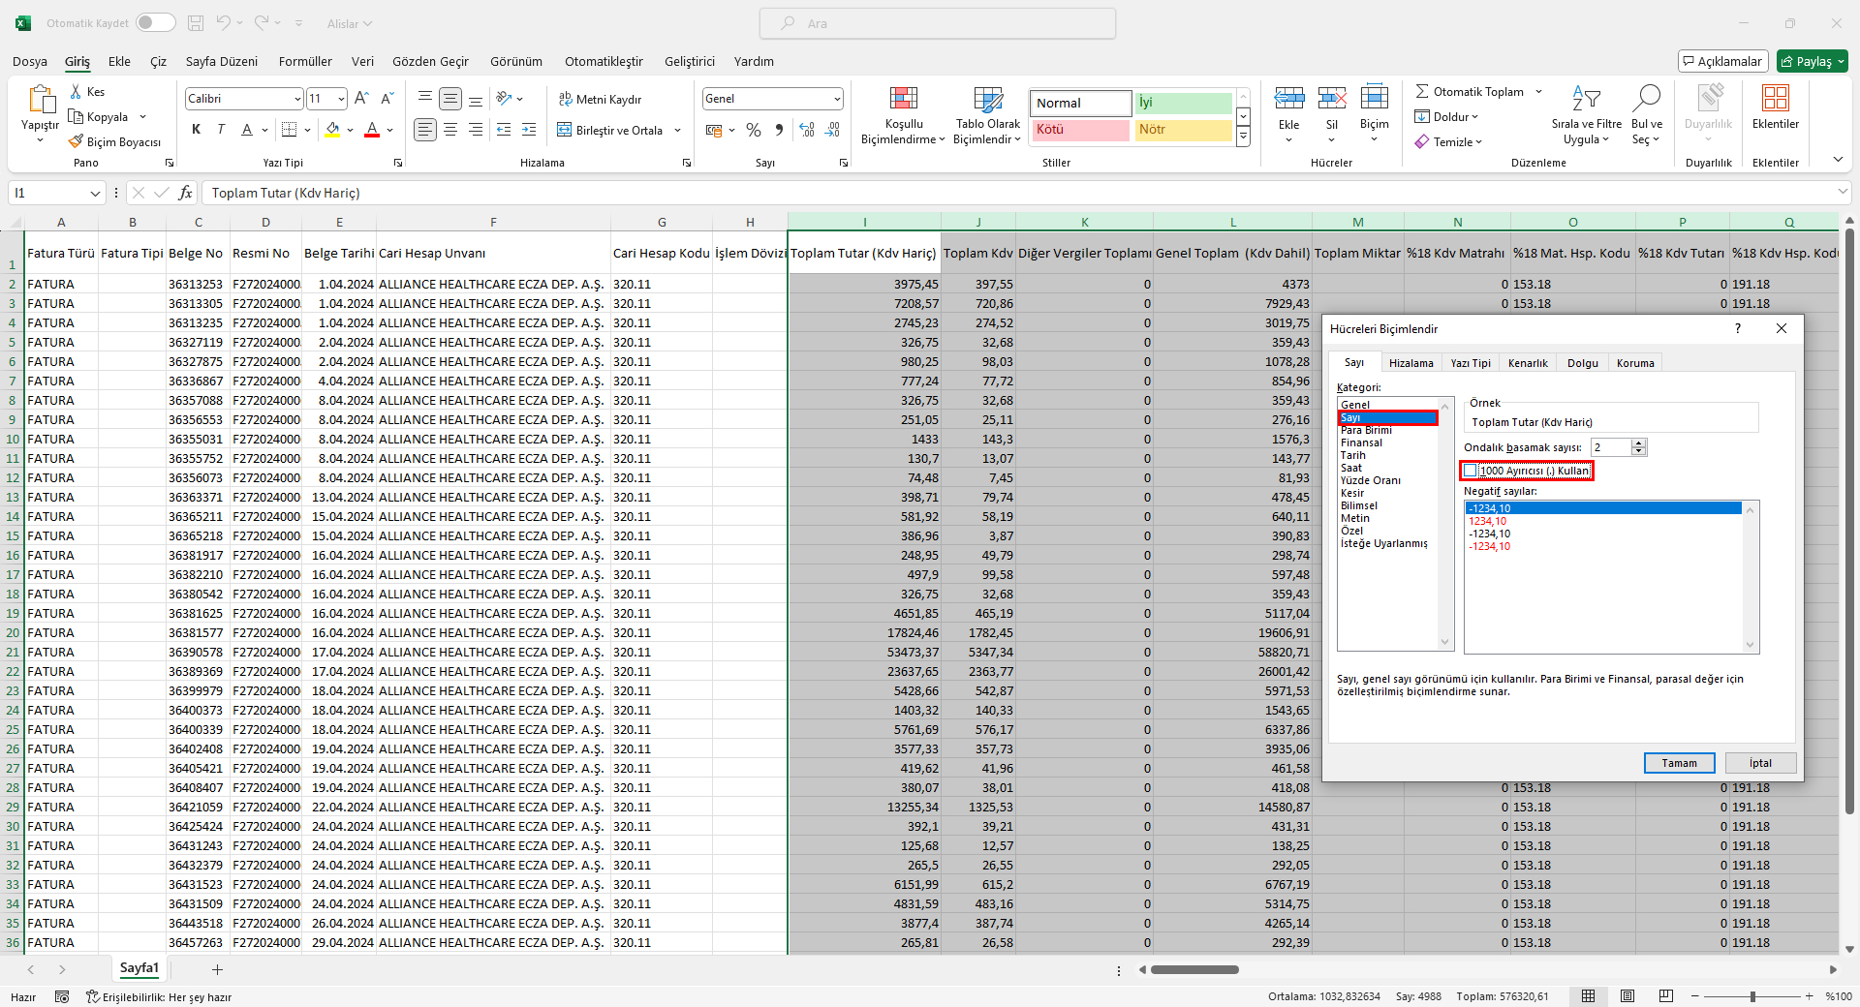This screenshot has width=1860, height=1007.
Task: Open the Dosya menu
Action: click(x=30, y=61)
